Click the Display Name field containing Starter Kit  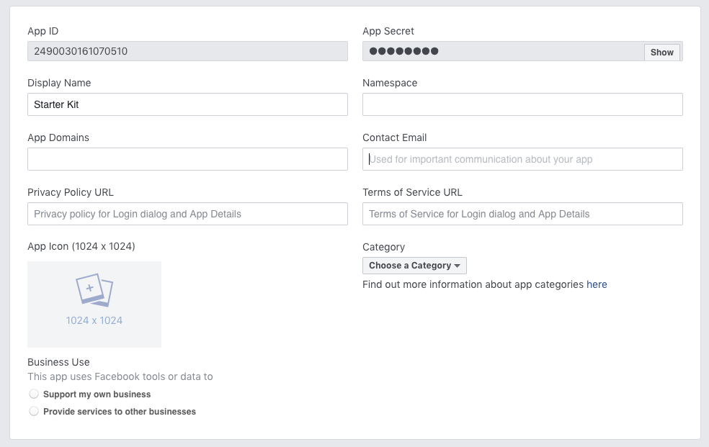(187, 104)
